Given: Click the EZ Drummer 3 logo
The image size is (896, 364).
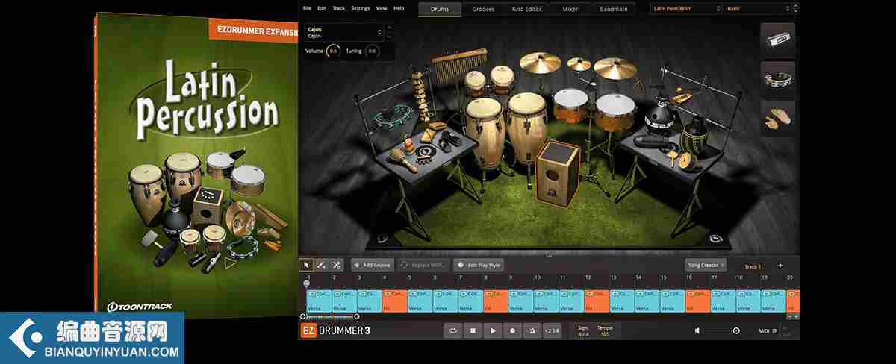Looking at the screenshot, I should pyautogui.click(x=336, y=330).
